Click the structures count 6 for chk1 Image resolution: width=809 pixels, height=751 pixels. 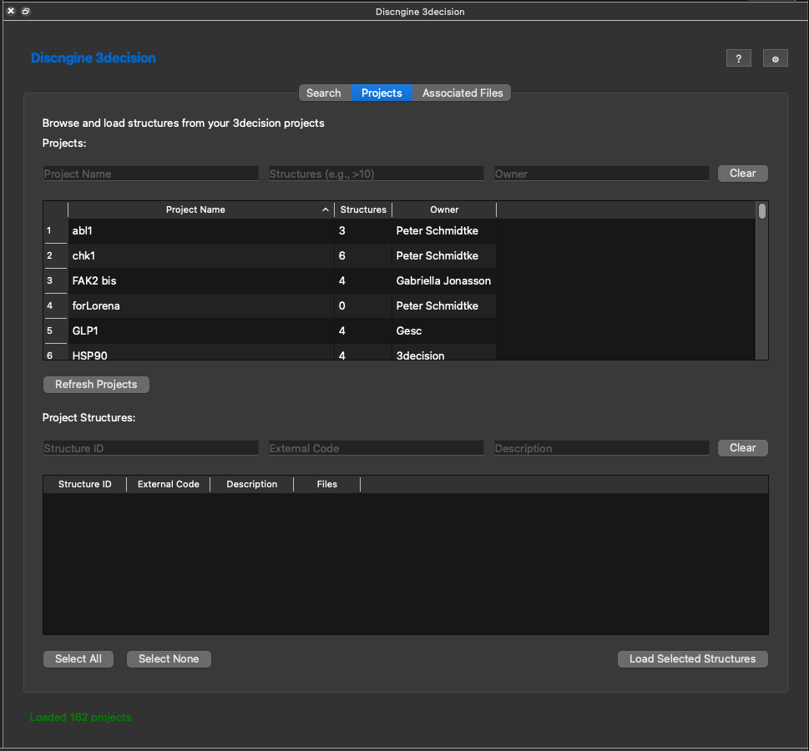pyautogui.click(x=363, y=256)
